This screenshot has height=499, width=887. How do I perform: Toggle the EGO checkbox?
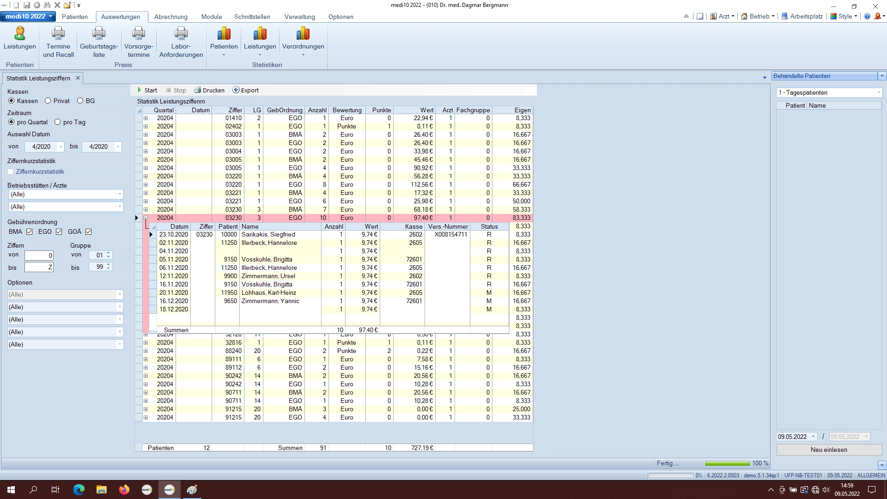(59, 231)
